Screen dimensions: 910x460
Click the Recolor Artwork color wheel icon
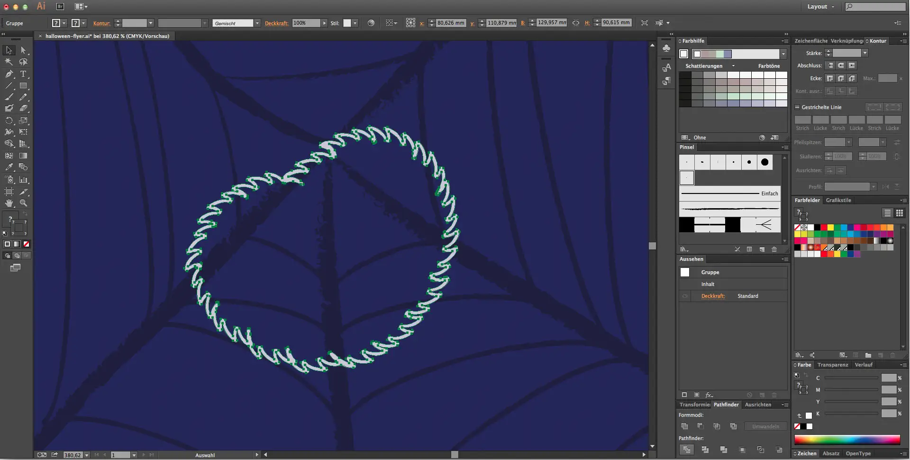coord(371,23)
